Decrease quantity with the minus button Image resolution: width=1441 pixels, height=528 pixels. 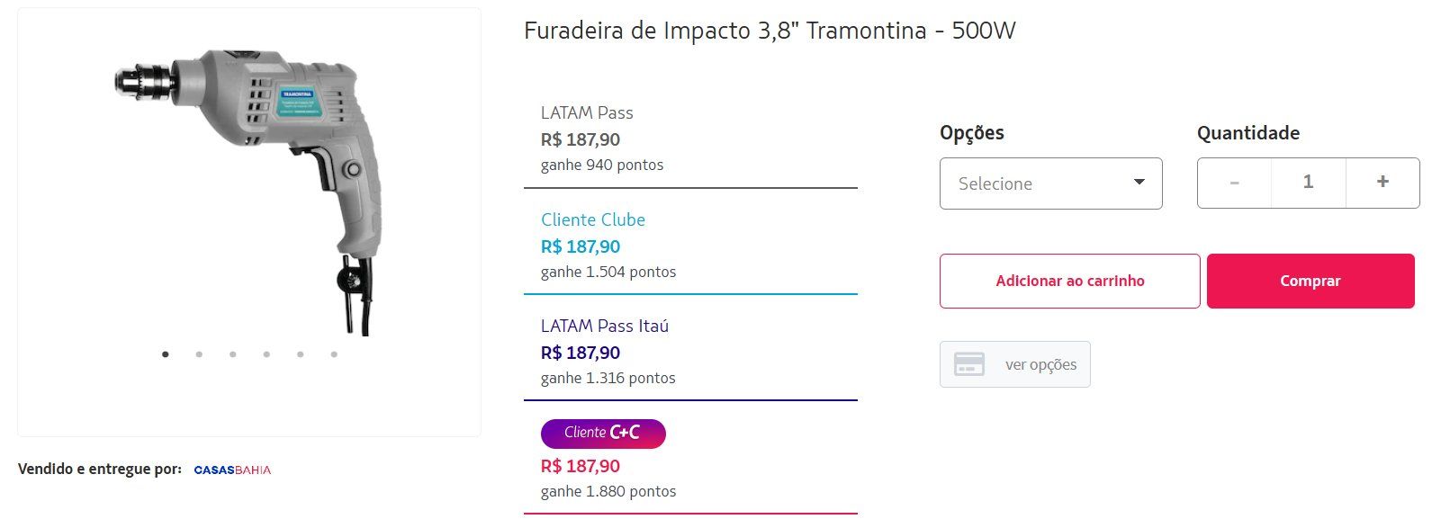pyautogui.click(x=1235, y=183)
